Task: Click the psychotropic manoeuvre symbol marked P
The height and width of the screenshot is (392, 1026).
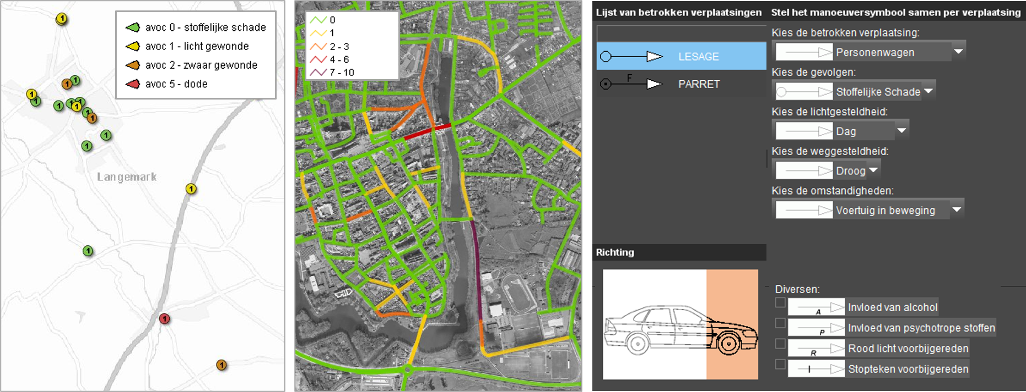Action: [816, 328]
